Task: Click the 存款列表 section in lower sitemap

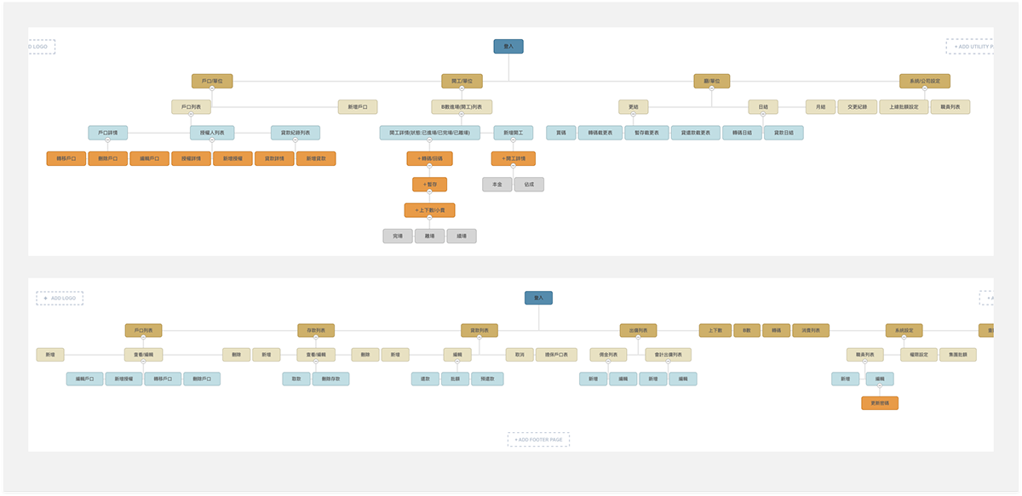Action: [x=316, y=330]
